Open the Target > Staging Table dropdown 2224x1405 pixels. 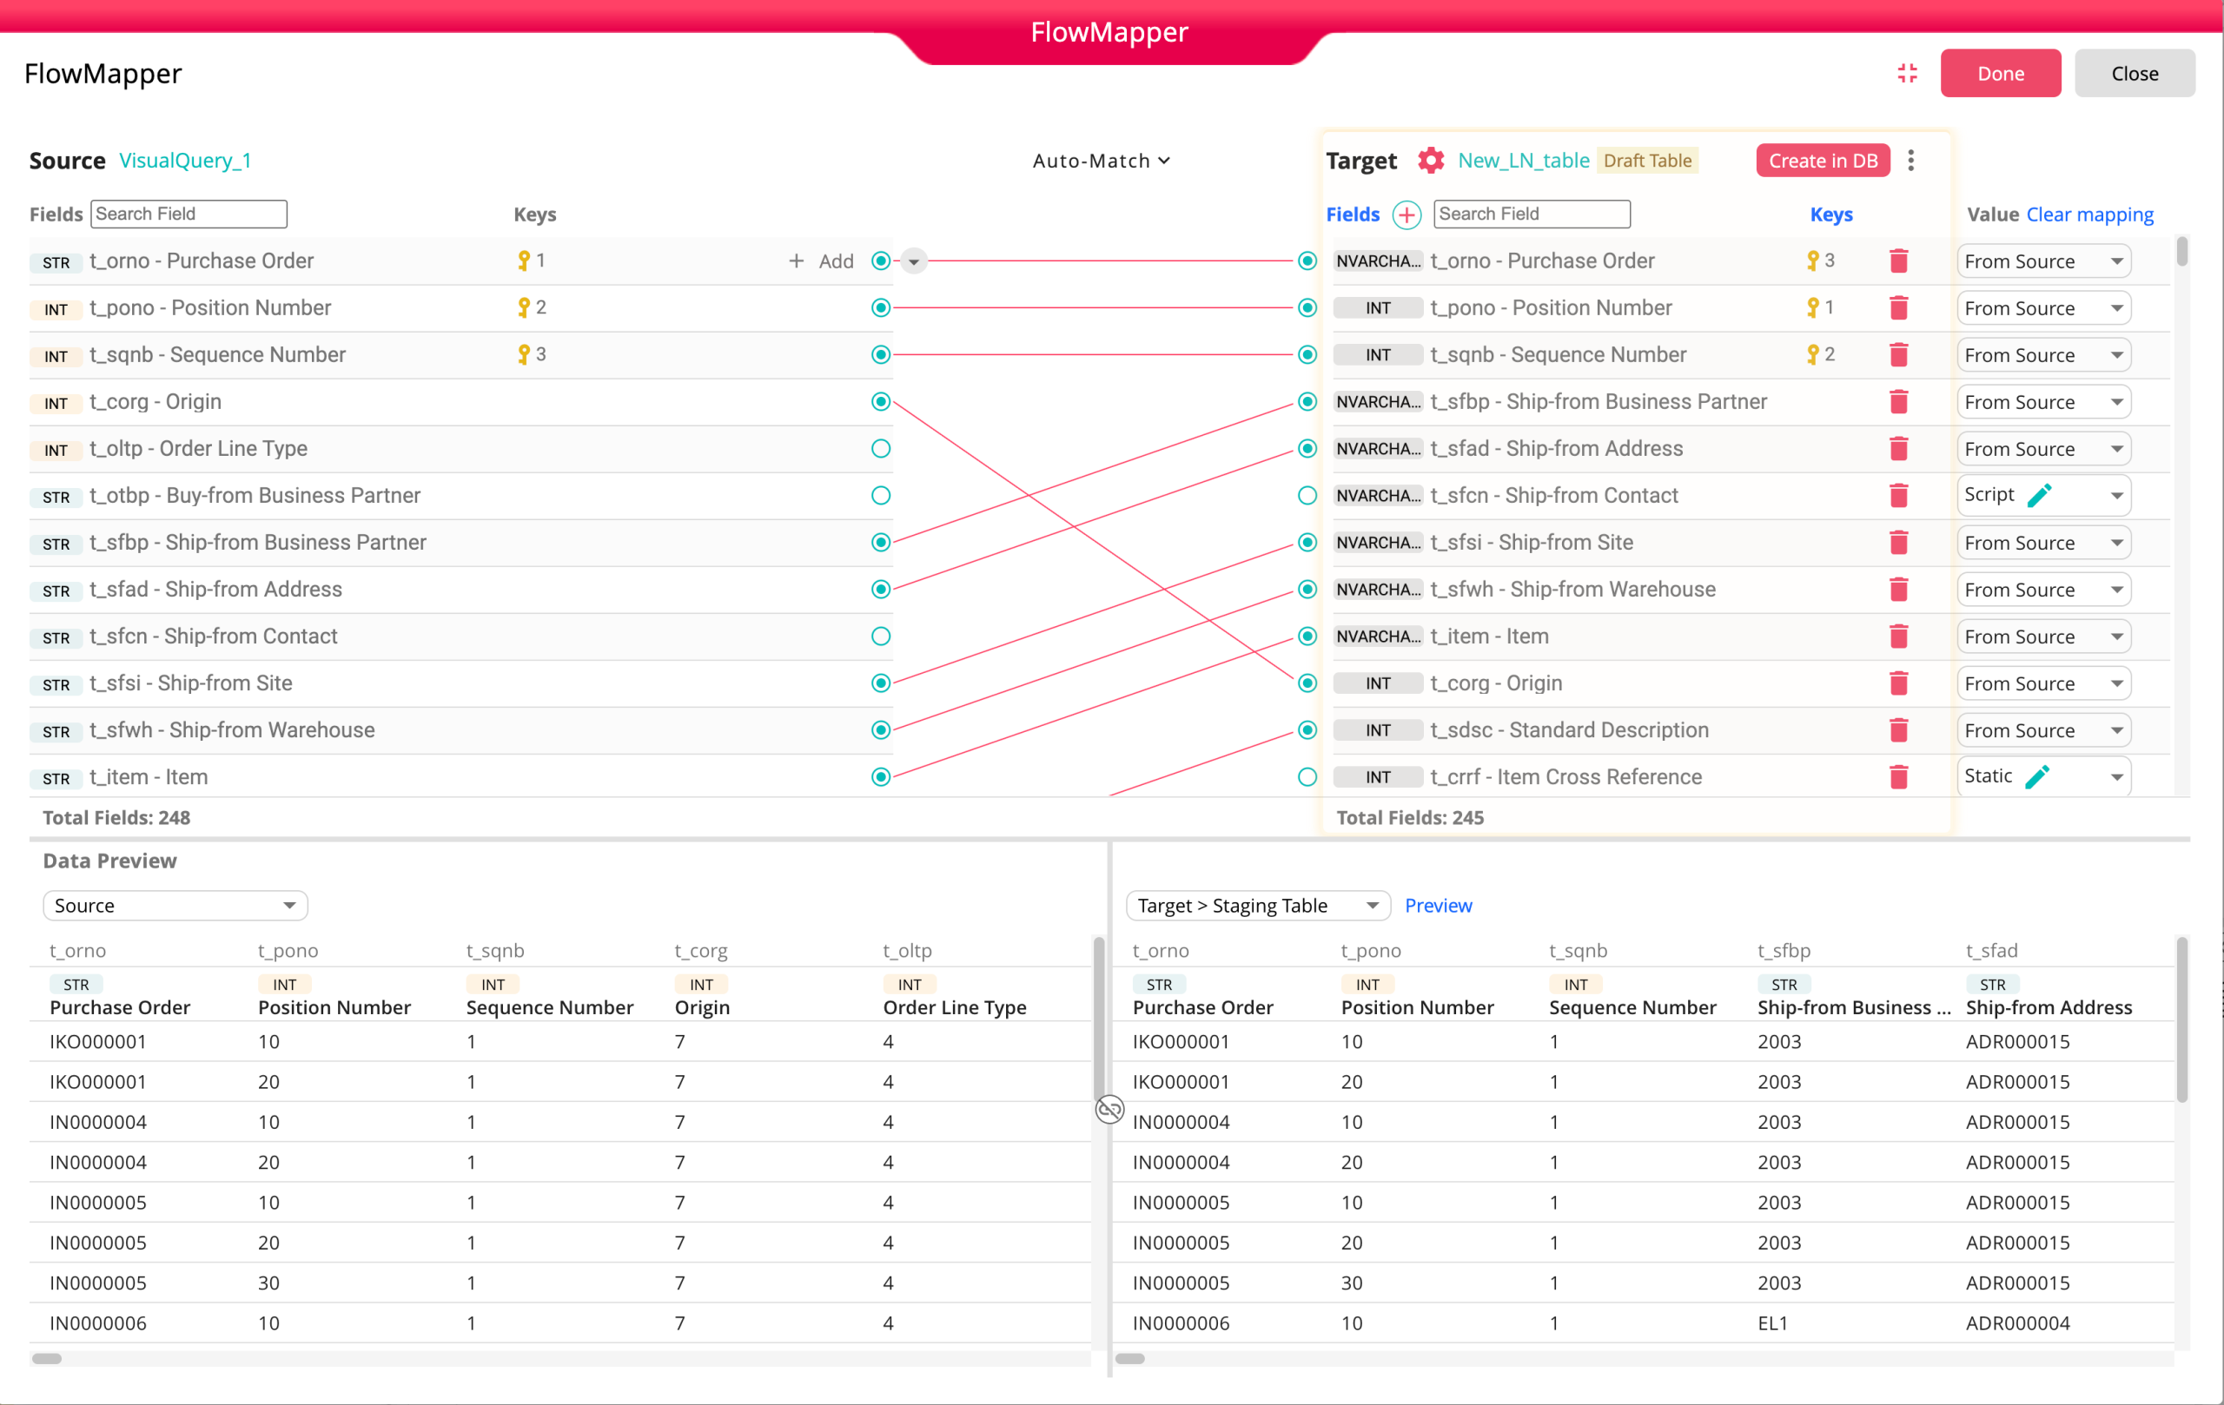(x=1257, y=905)
